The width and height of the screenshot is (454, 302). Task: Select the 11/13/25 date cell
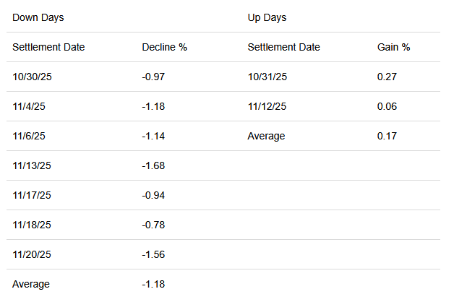click(31, 165)
